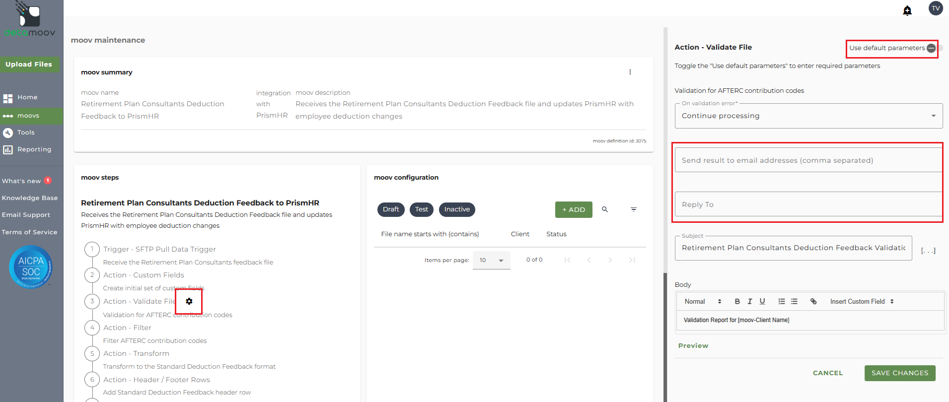The image size is (949, 402).
Task: Go to first page of configurations
Action: pyautogui.click(x=568, y=260)
